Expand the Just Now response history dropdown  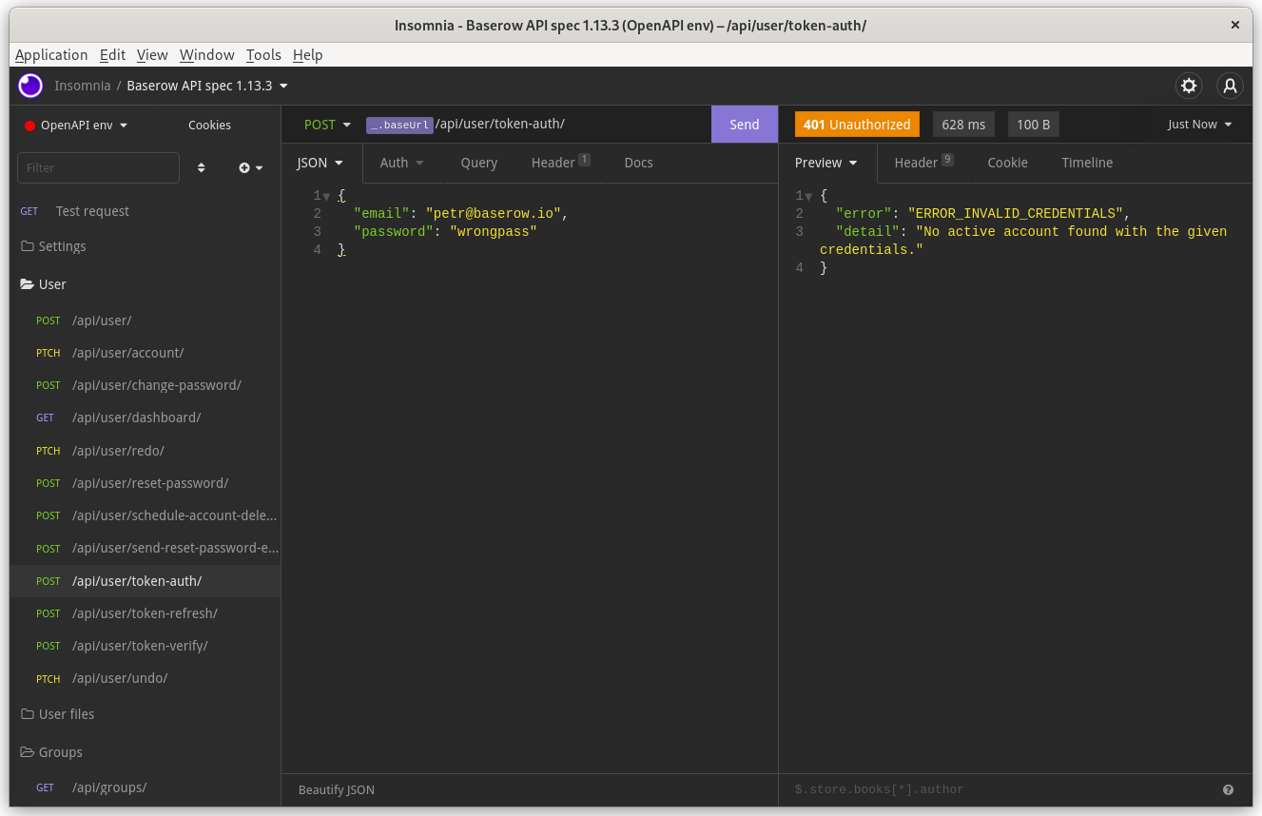pos(1199,125)
